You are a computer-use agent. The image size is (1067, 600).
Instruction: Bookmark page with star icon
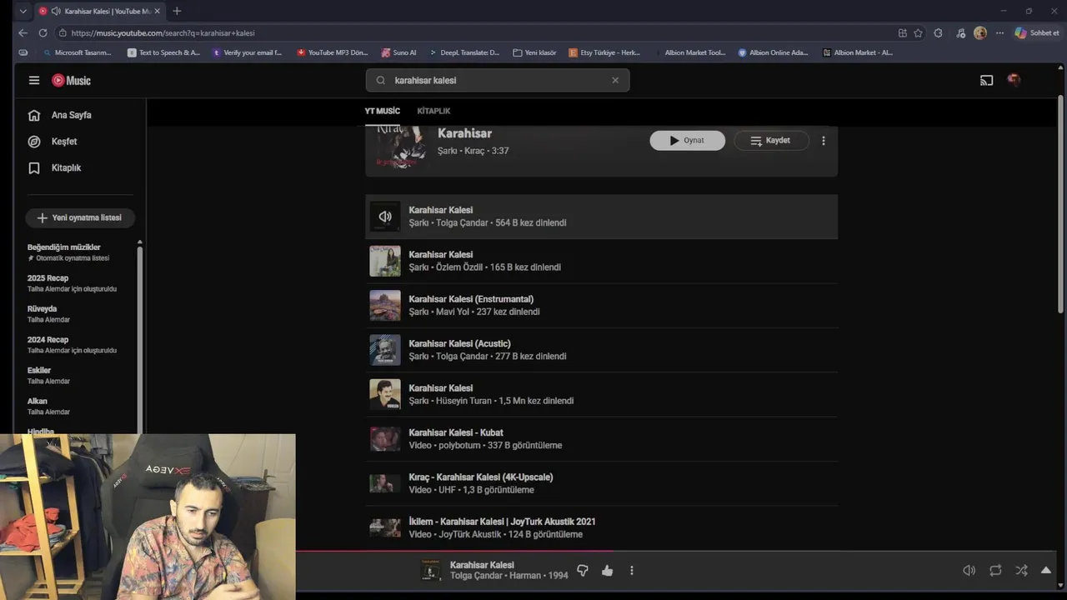point(918,33)
